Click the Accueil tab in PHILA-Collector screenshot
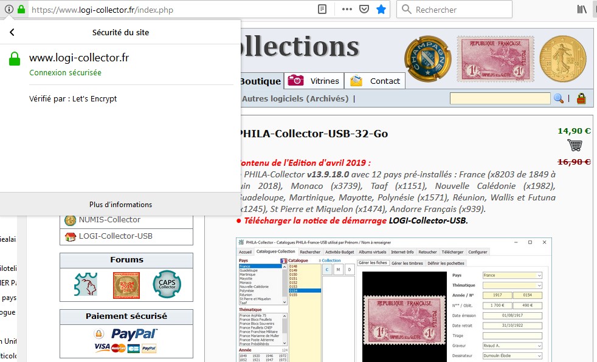This screenshot has height=362, width=597. (x=245, y=251)
